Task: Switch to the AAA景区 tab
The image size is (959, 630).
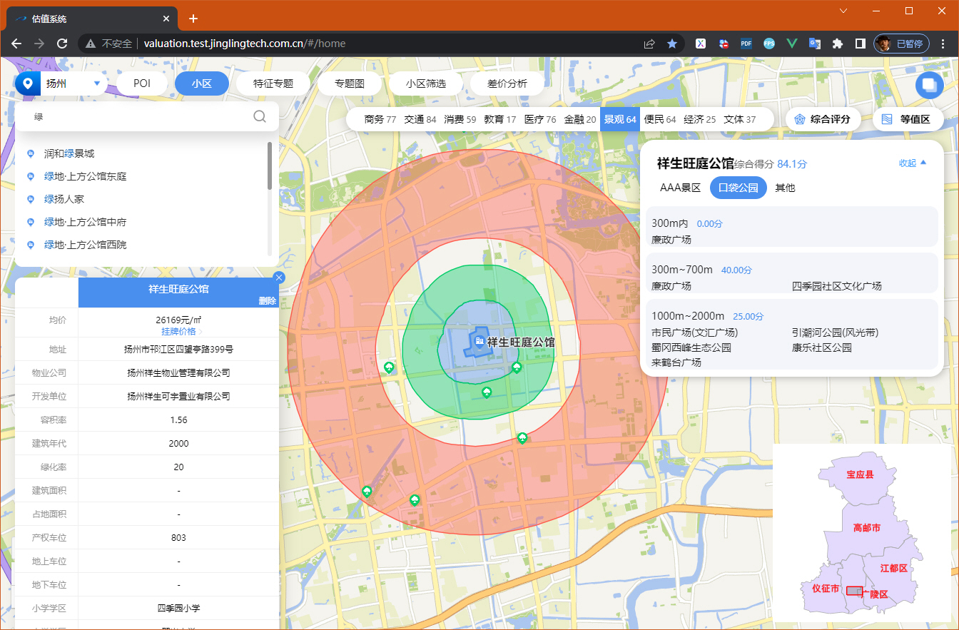Action: 679,188
